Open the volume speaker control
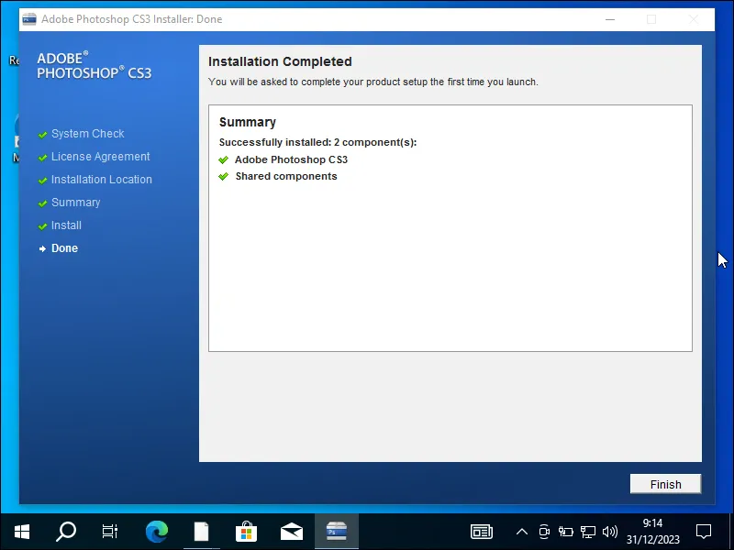This screenshot has width=734, height=550. tap(610, 531)
